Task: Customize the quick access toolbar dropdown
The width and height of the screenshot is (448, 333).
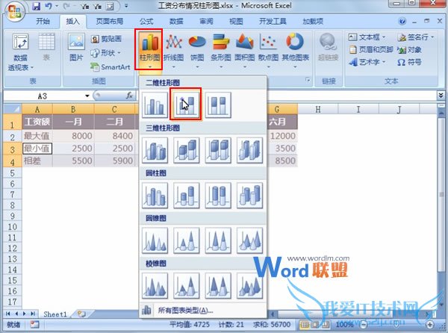Action: coord(127,6)
